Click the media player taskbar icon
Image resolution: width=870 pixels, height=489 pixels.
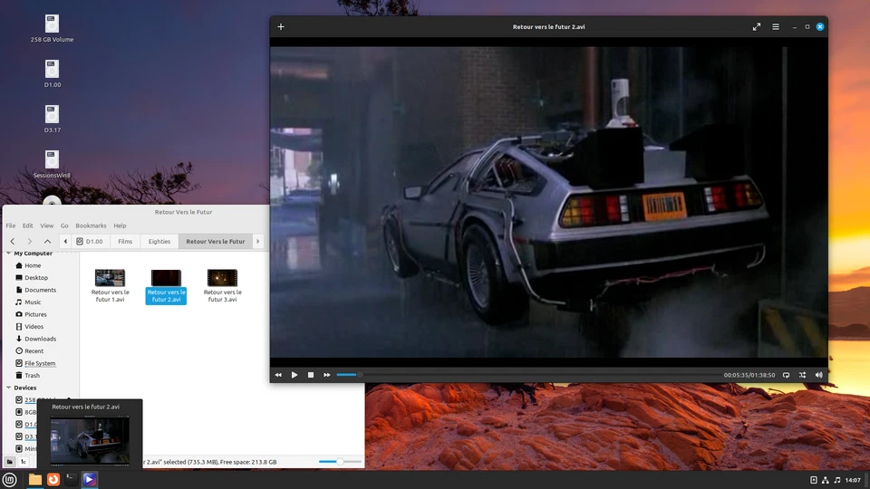point(90,480)
